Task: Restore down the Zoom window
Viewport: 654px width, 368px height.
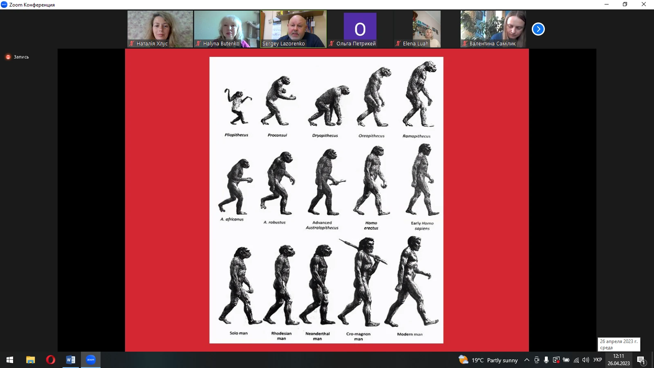Action: coord(625,4)
